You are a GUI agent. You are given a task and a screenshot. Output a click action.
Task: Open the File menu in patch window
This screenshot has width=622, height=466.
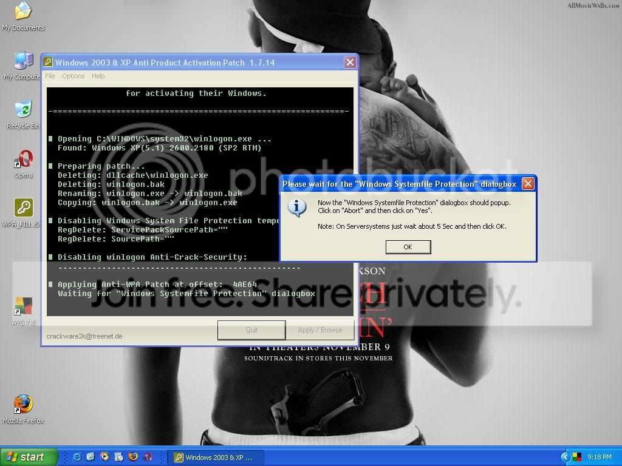(x=50, y=76)
